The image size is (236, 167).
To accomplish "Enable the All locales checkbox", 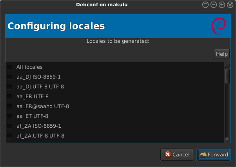I will 9,67.
